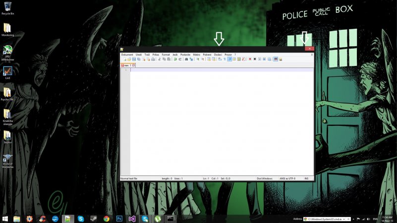Open Photoshop from the taskbar
The width and height of the screenshot is (397, 223).
119,219
